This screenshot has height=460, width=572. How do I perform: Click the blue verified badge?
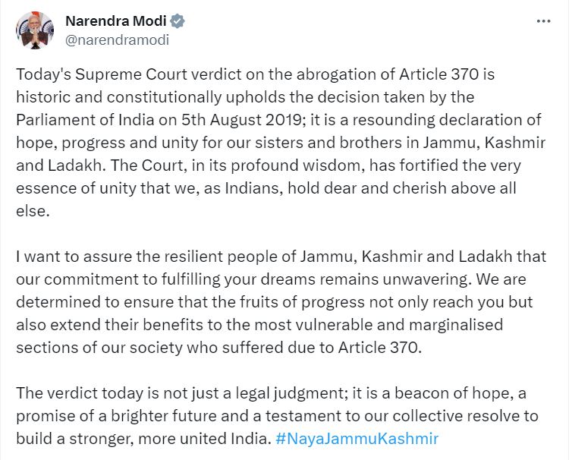pyautogui.click(x=178, y=21)
